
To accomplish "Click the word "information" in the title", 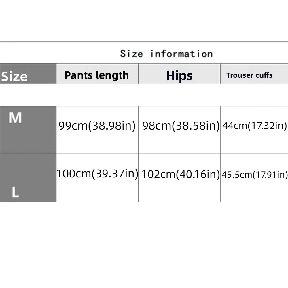I will click(181, 54).
